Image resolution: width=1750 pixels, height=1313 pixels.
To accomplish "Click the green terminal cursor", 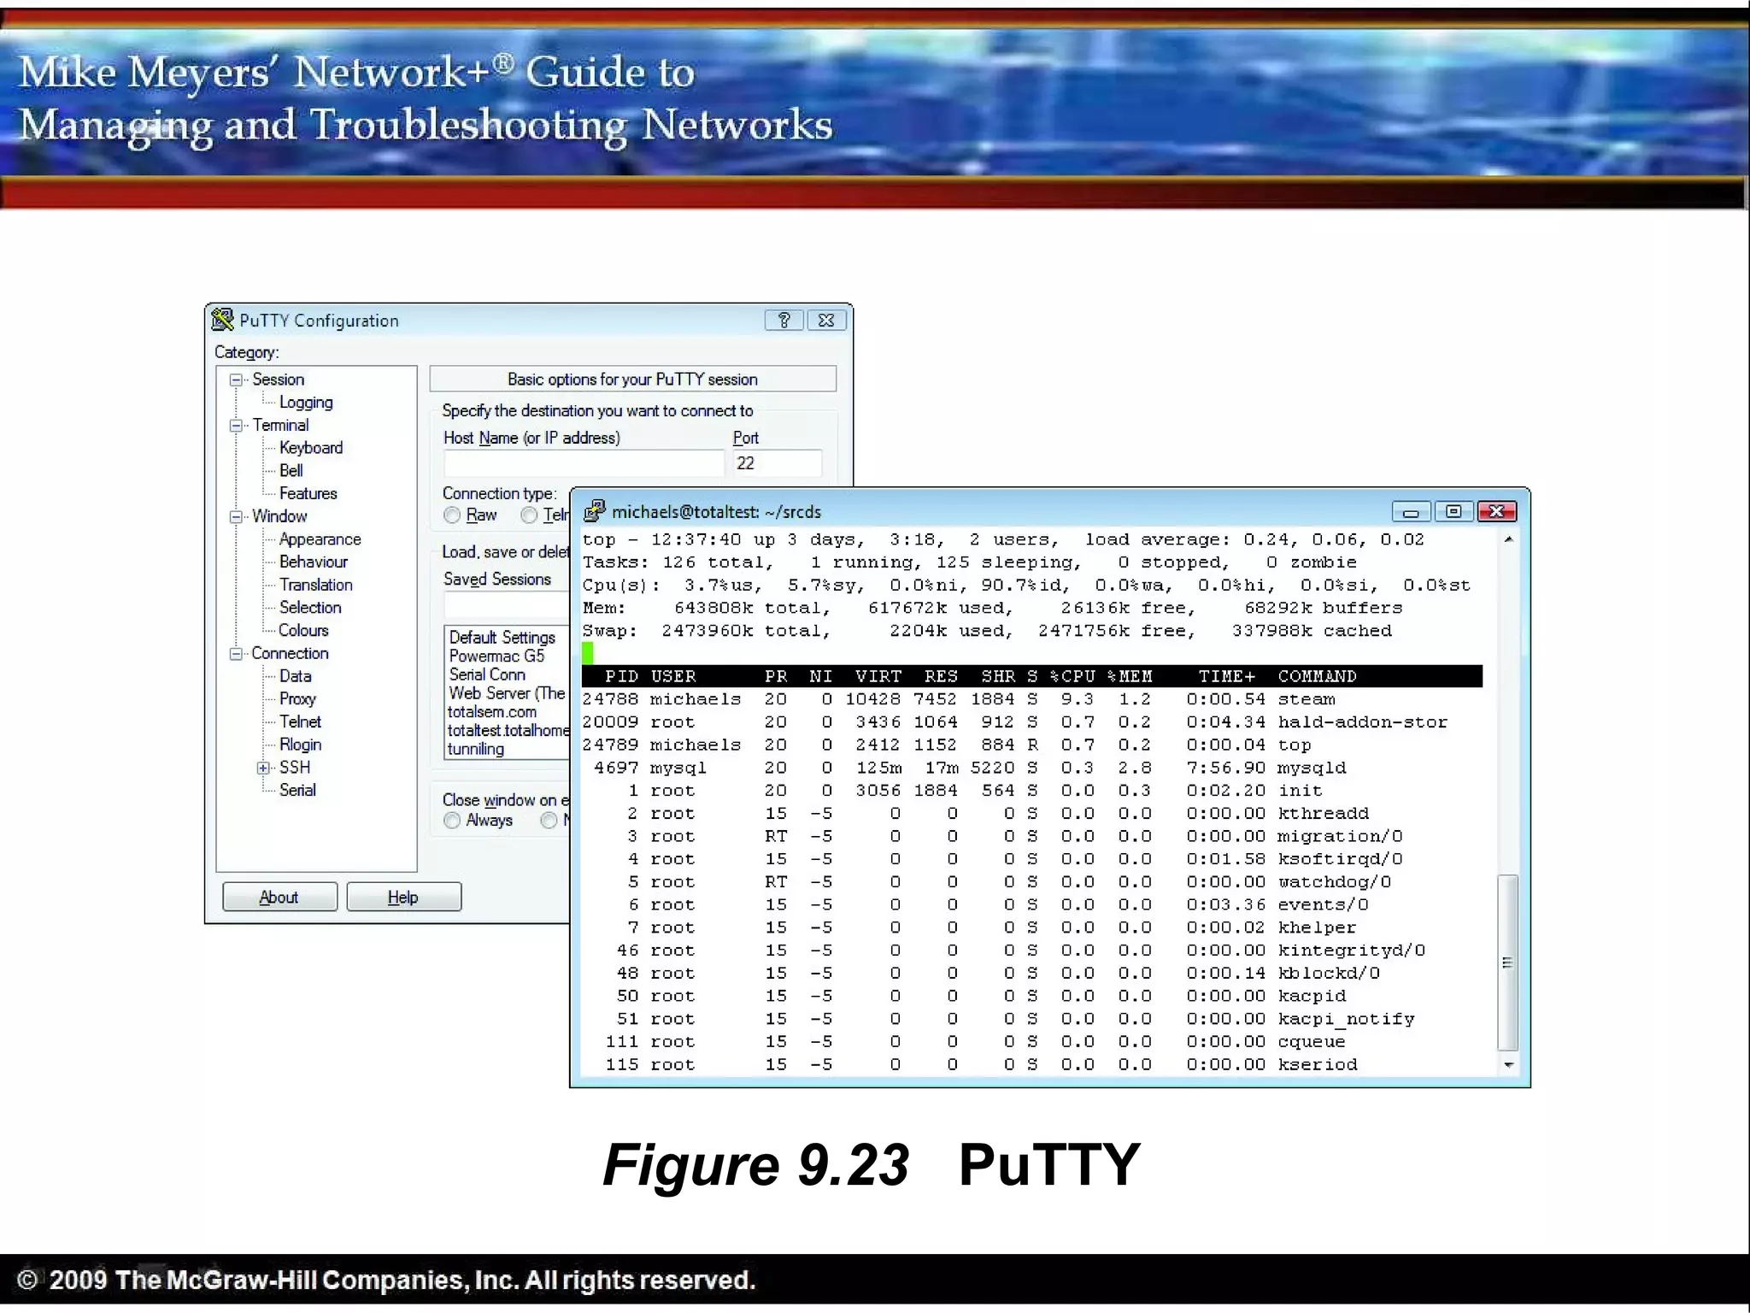I will (x=588, y=654).
